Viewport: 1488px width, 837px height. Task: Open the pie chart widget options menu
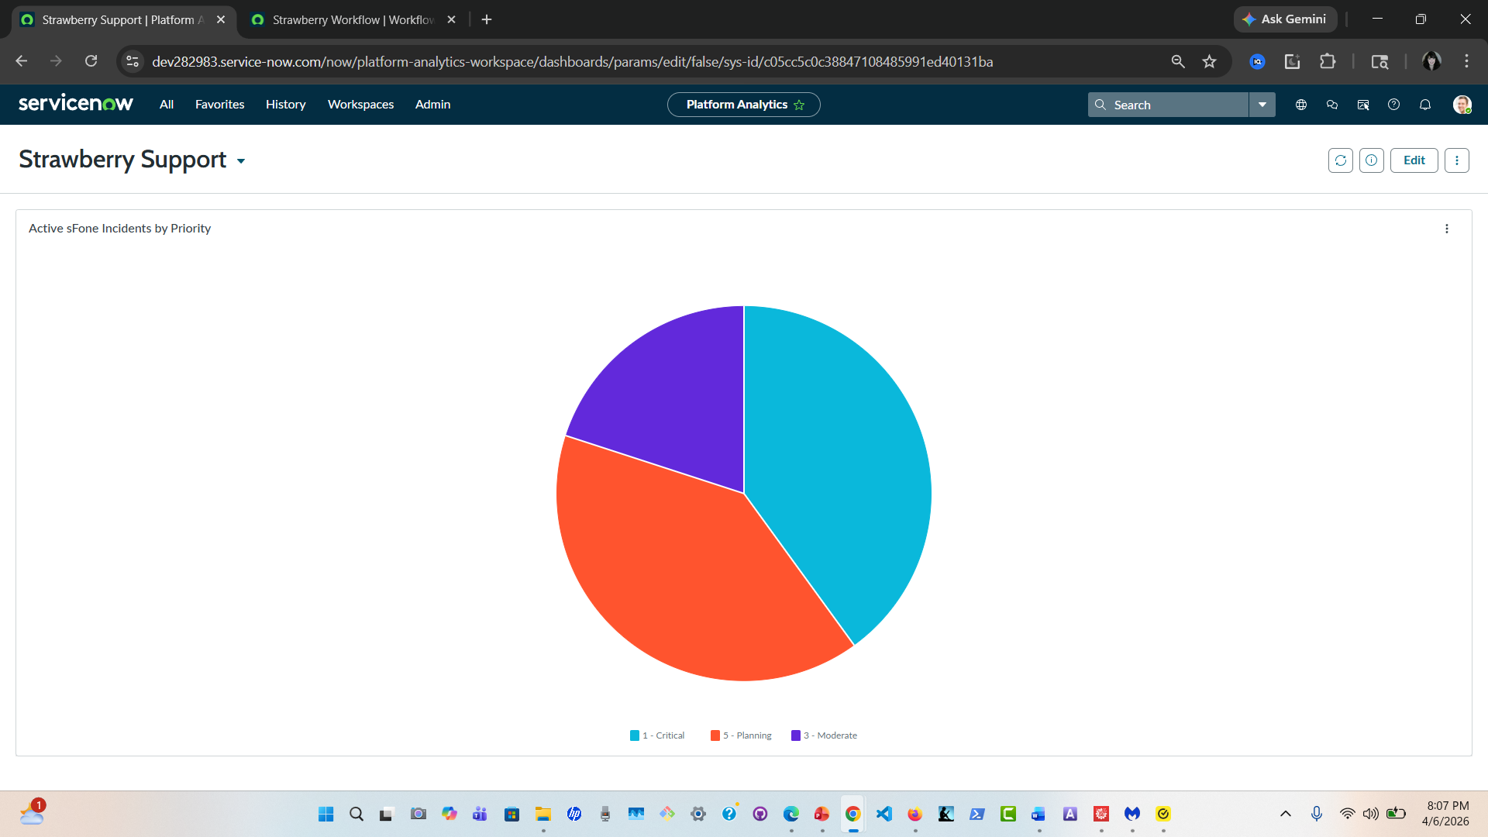point(1446,229)
